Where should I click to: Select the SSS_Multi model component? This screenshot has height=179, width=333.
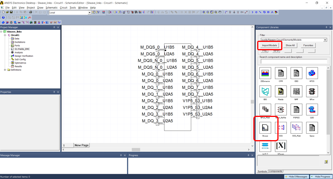(296, 128)
